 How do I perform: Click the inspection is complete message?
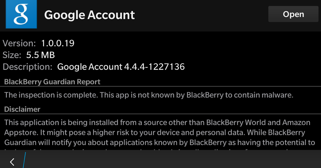[149, 95]
